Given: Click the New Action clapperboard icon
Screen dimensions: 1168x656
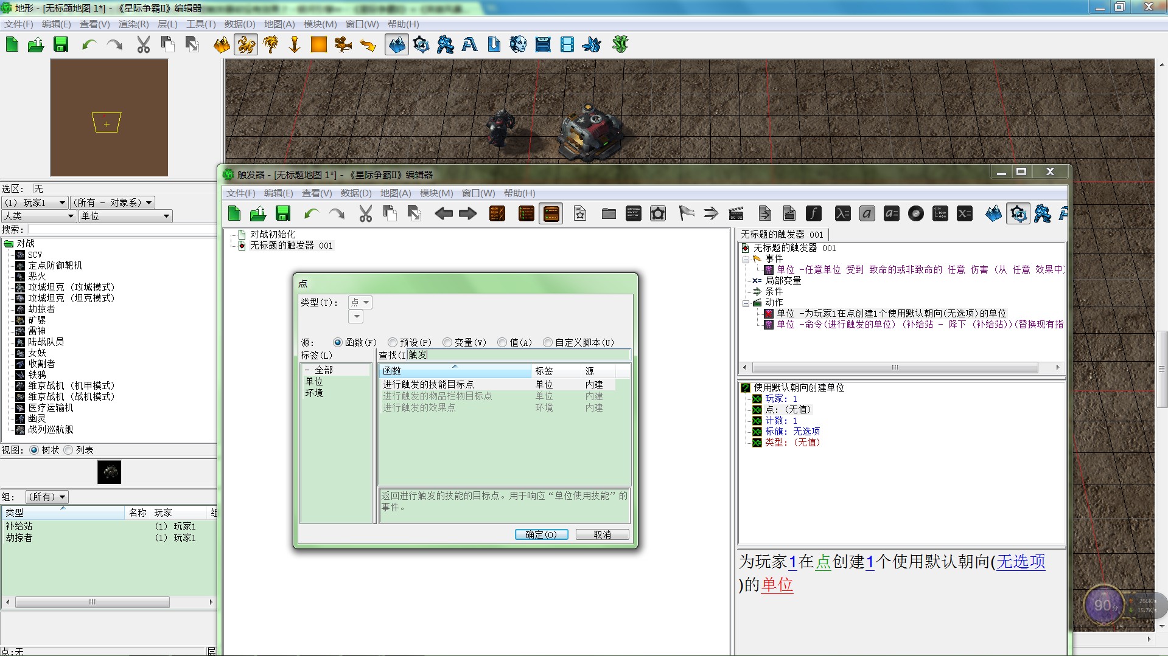Looking at the screenshot, I should [x=736, y=213].
